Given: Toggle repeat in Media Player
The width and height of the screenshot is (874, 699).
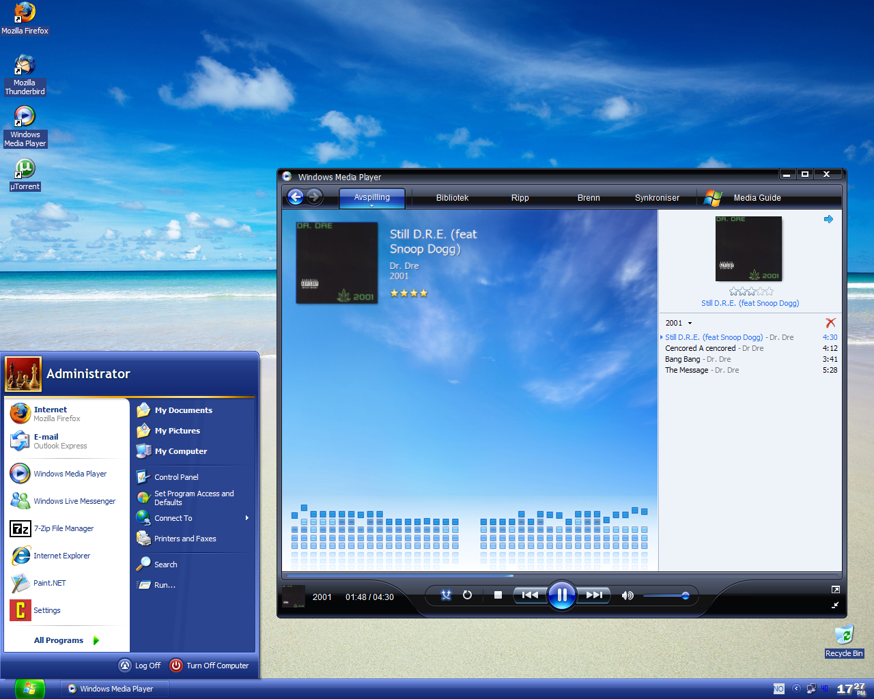Looking at the screenshot, I should [x=467, y=595].
